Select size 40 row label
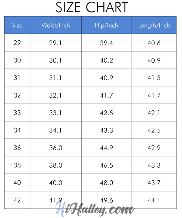 click(x=17, y=182)
